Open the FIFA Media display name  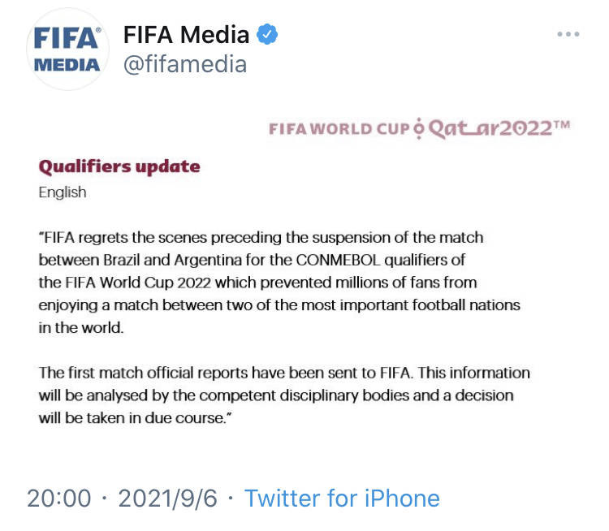click(x=186, y=34)
